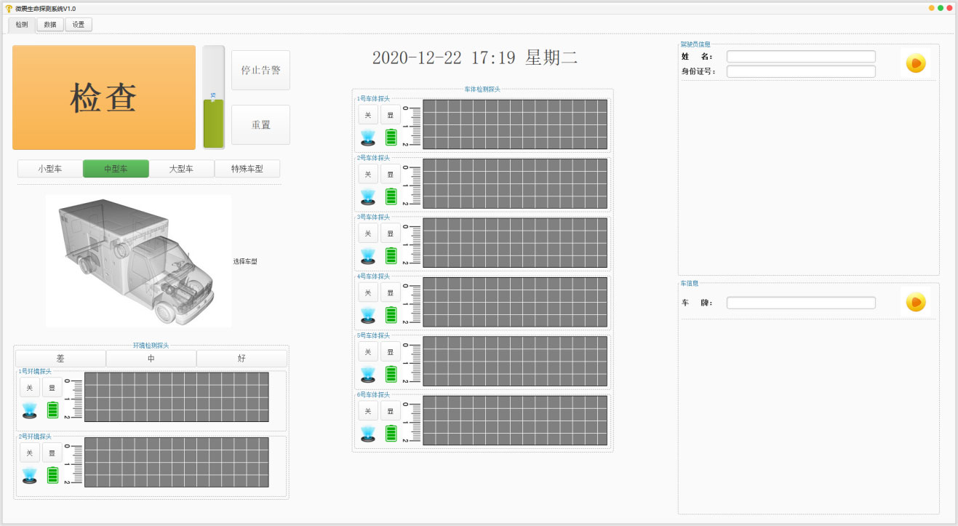Screen dimensions: 958x526
Task: Select 小型车 vehicle type
Action: click(x=50, y=169)
